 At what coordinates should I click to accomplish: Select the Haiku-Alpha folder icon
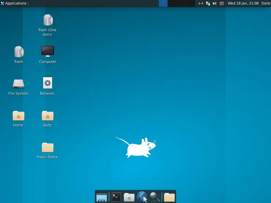[48, 147]
